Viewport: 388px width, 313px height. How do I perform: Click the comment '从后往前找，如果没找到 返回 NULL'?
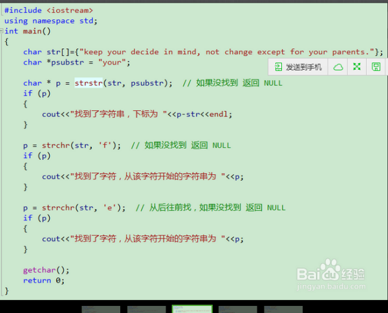click(x=211, y=208)
